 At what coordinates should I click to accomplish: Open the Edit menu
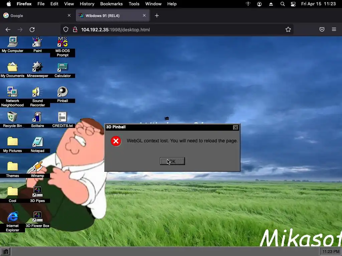54,4
